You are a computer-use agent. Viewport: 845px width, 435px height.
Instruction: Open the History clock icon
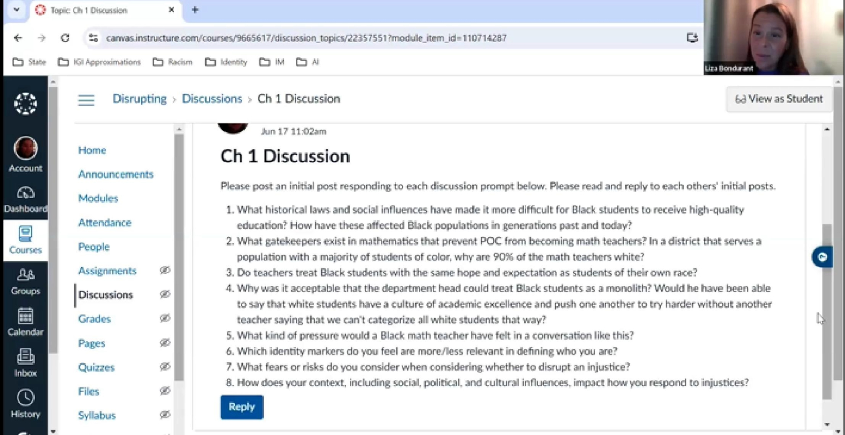point(25,397)
